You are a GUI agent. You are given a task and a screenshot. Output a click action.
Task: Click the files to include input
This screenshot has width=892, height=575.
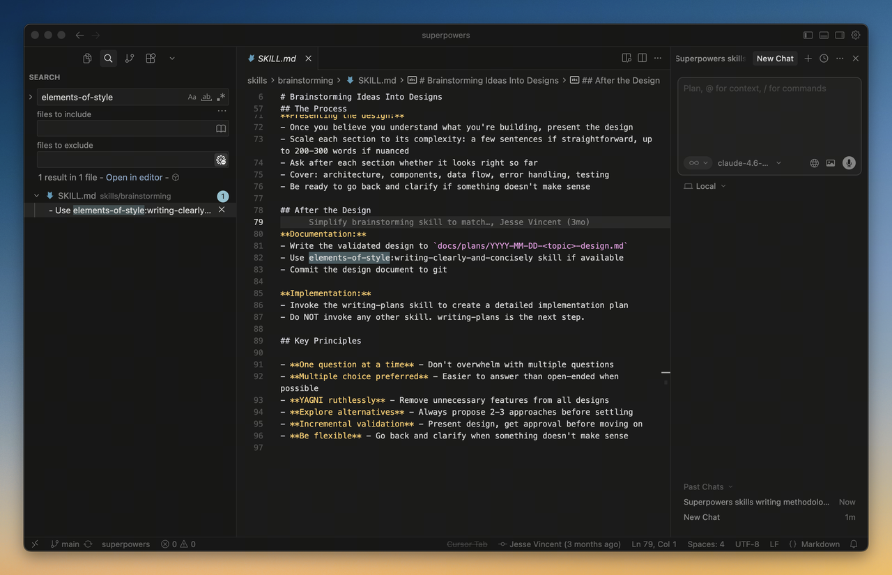[x=125, y=129]
